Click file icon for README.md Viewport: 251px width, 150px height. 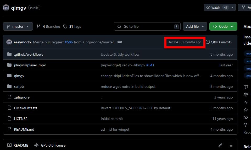pyautogui.click(x=9, y=129)
